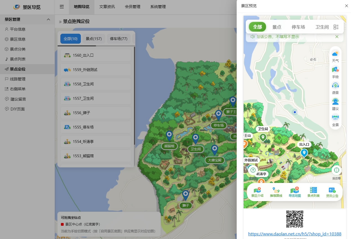
Task: Select the 狮子 map pin on main map
Action: pos(185,195)
